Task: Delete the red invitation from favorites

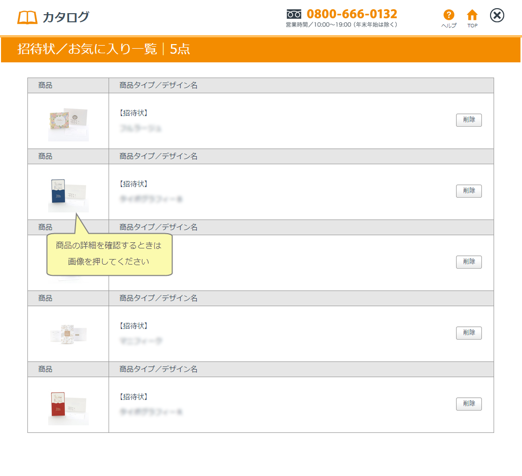Action: point(469,404)
